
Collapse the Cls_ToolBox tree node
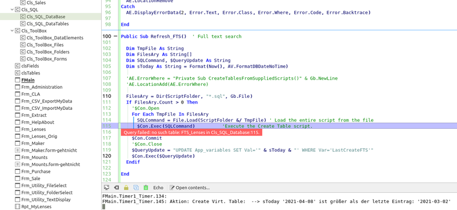pyautogui.click(x=12, y=31)
